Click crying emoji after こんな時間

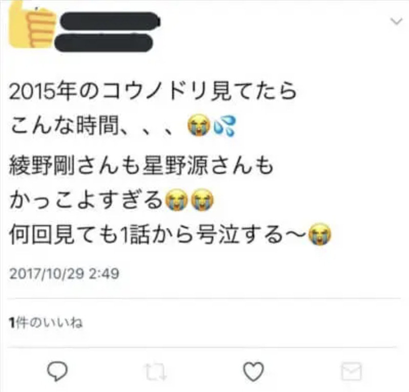199,126
